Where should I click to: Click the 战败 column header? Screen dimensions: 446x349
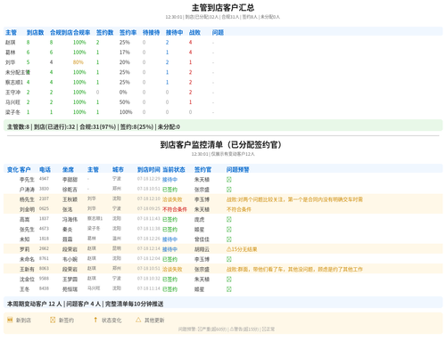pos(194,32)
